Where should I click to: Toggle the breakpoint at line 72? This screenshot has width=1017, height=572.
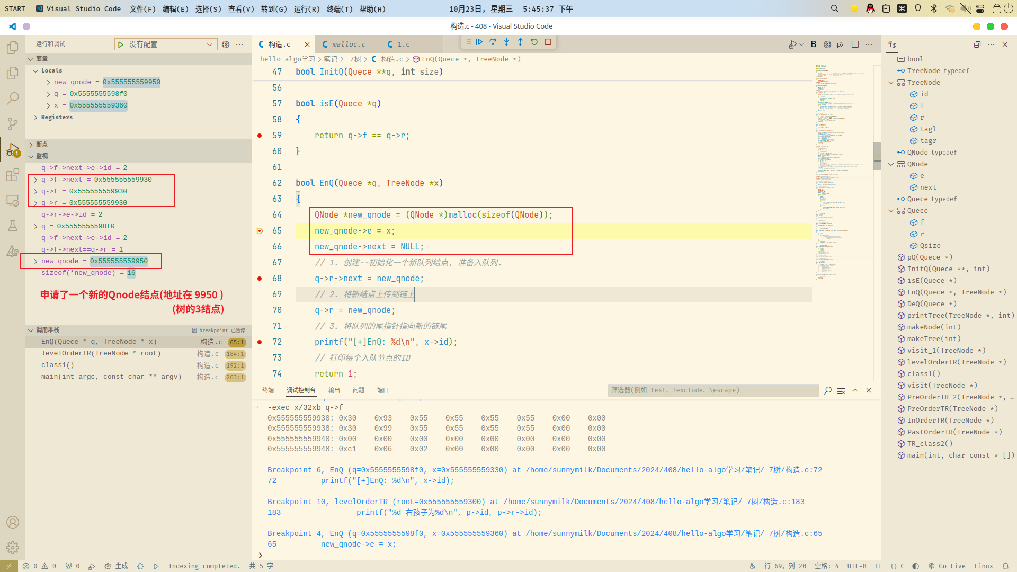point(260,342)
